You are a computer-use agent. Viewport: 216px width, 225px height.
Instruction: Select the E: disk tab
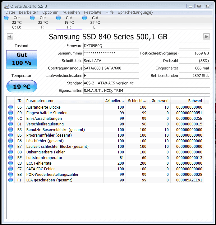click(x=95, y=22)
